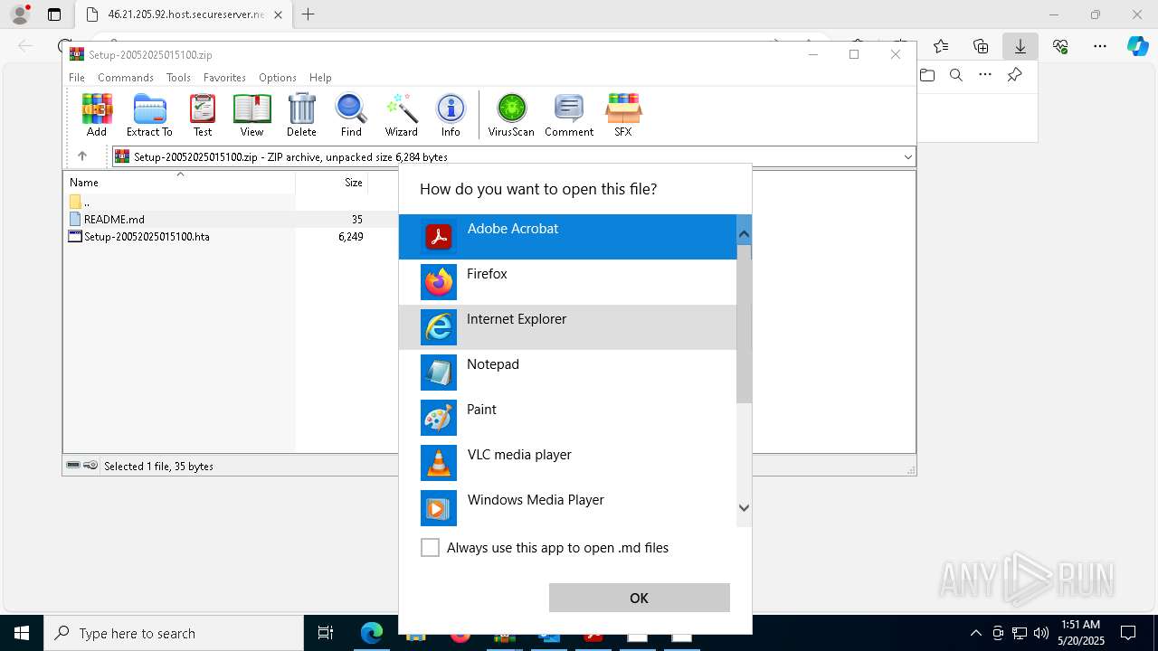Image resolution: width=1158 pixels, height=651 pixels.
Task: Open the Windows Start menu
Action: pyautogui.click(x=22, y=633)
